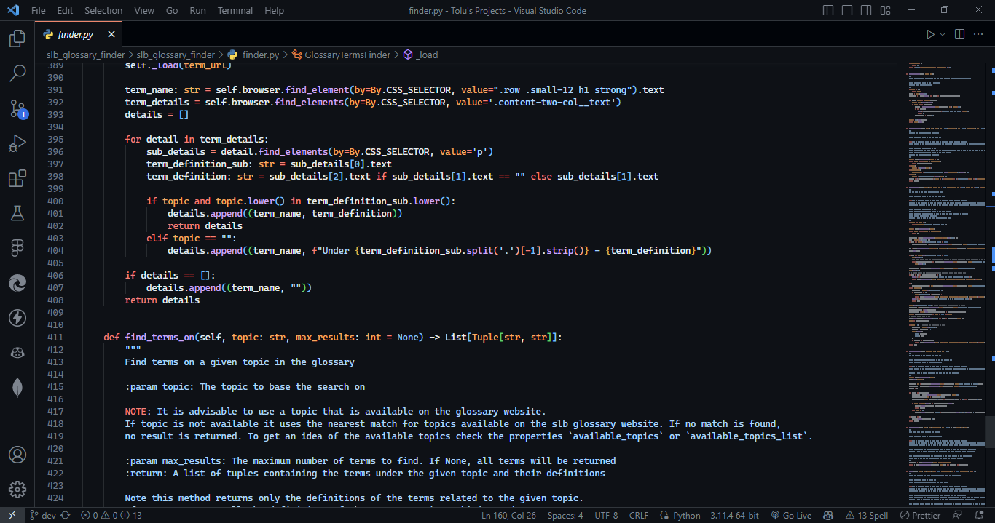
Task: Change indentation via Spaces: 4
Action: (x=565, y=515)
